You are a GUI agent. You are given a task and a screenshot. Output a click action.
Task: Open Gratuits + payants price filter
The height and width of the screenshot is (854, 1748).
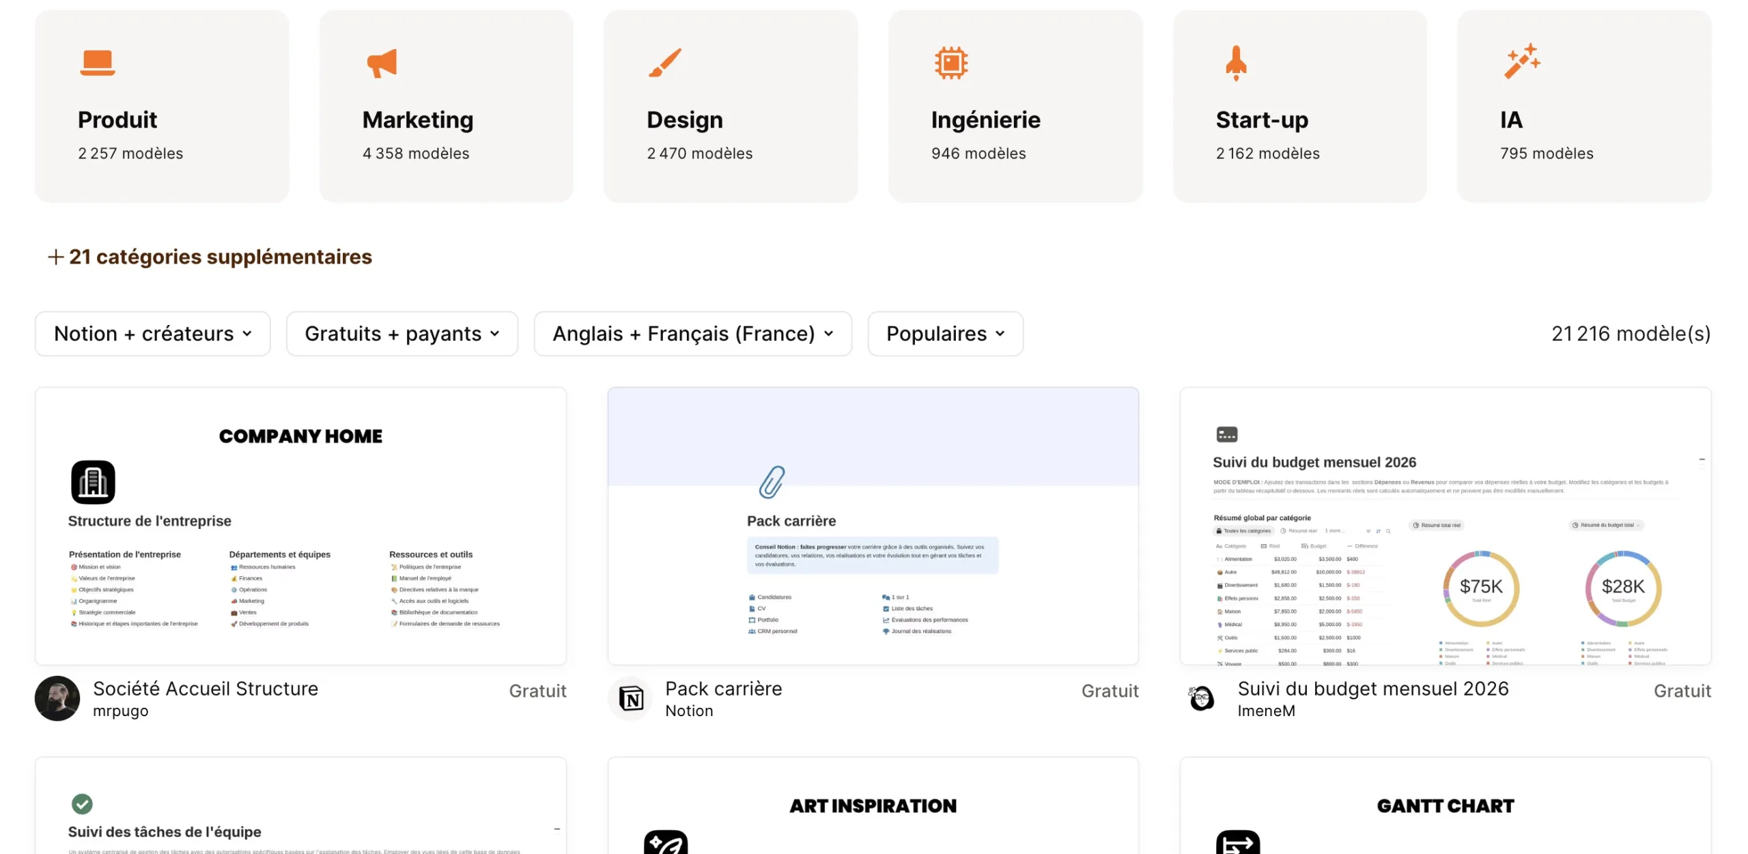pos(402,334)
